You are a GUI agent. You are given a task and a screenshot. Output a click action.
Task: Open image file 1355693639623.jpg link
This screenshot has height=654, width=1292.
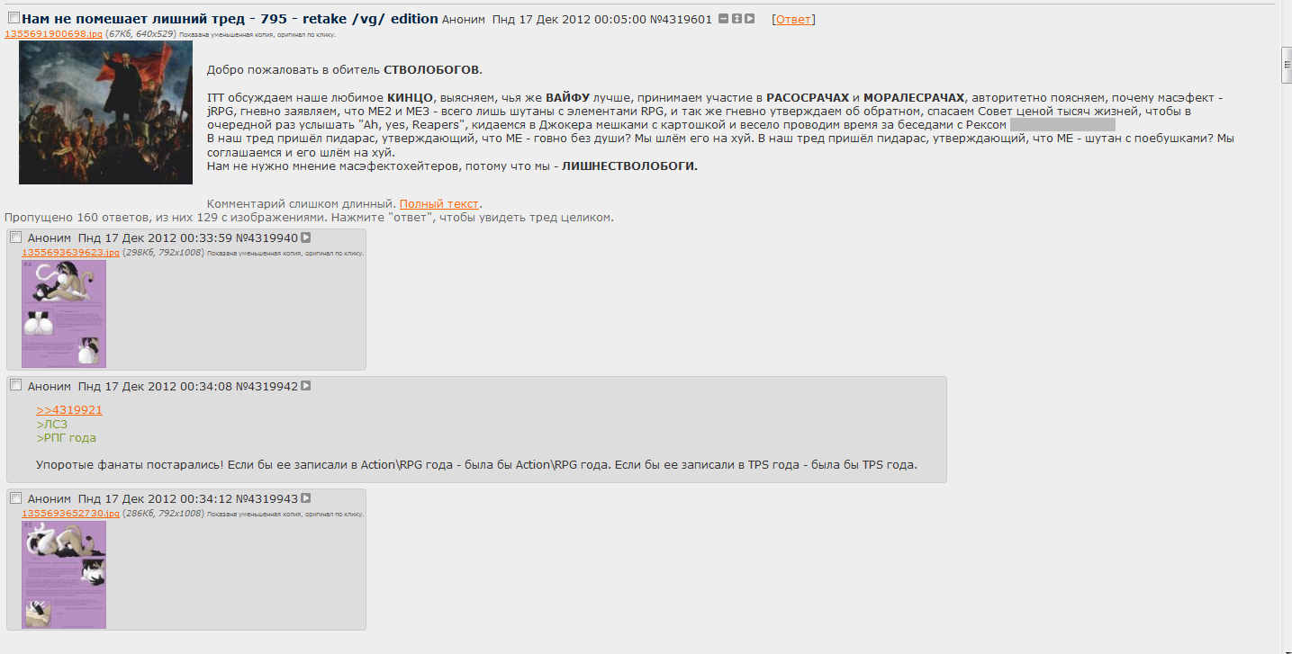[x=70, y=253]
